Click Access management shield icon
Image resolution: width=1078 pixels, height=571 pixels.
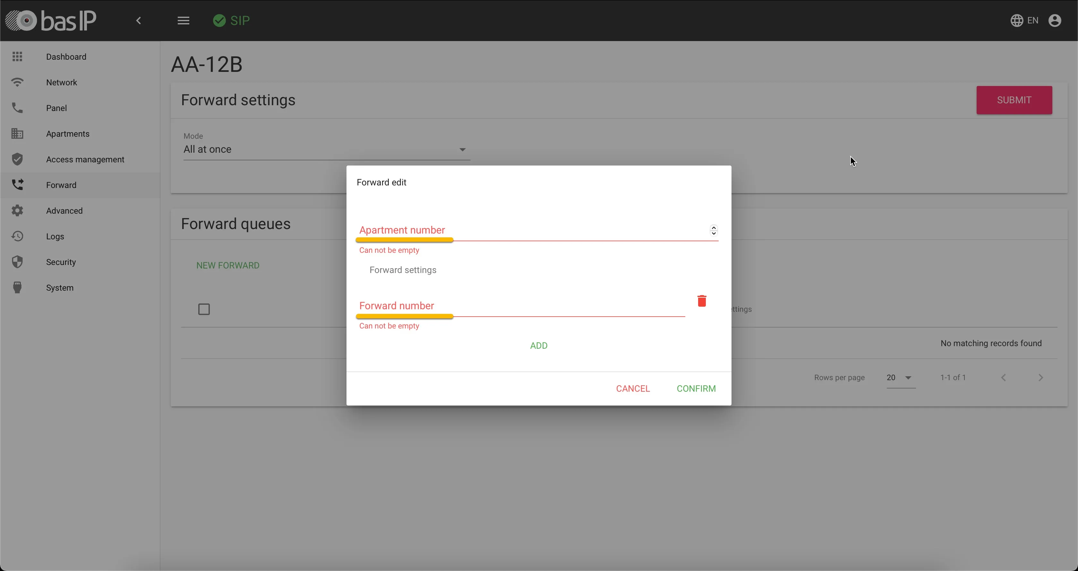[17, 159]
